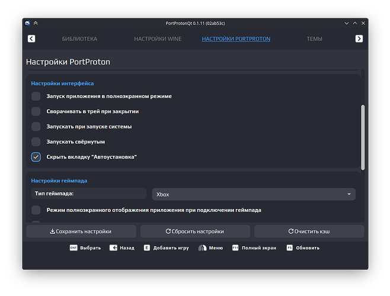Toggle Запускать свёрнутым checkbox
This screenshot has width=390, height=296.
coord(36,141)
